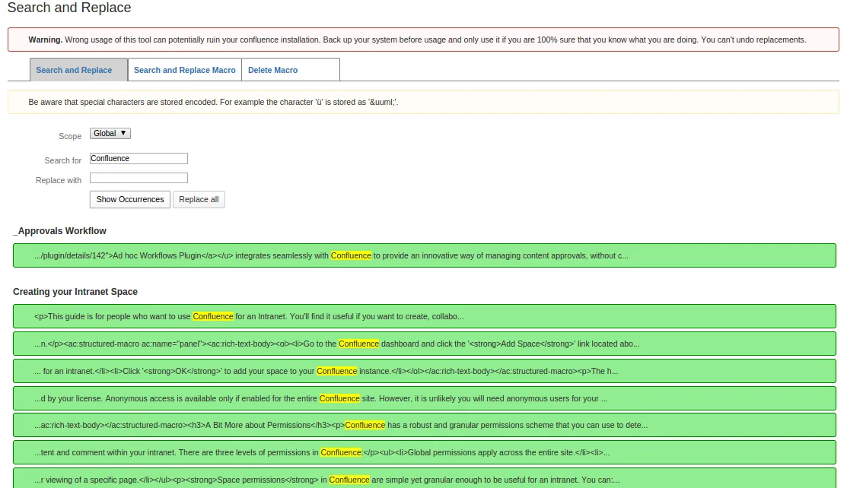Click the result mentioning 'Space permissions'

pos(425,478)
